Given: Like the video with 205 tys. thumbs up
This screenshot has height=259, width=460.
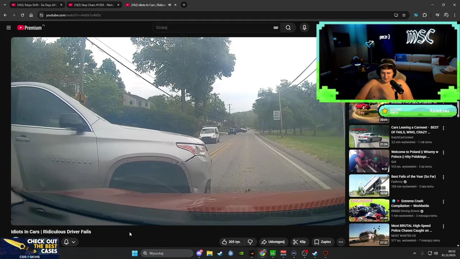Looking at the screenshot, I should coord(231,242).
